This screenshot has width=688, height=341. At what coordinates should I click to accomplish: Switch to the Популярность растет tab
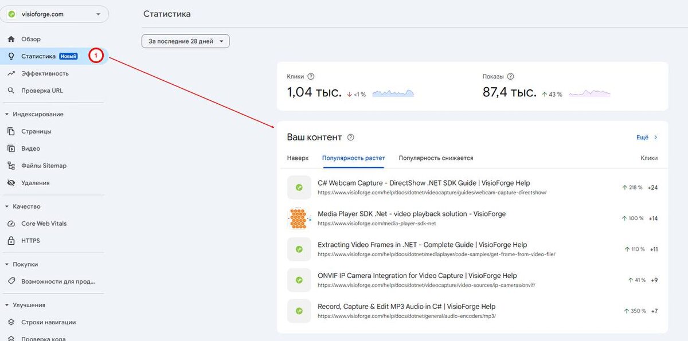(353, 158)
